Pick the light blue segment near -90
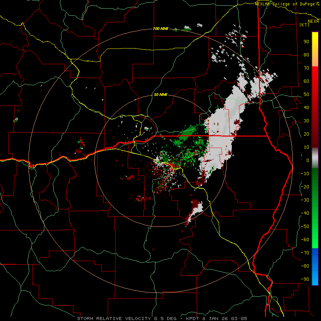Screen dimensions: 321x321 click(315, 278)
